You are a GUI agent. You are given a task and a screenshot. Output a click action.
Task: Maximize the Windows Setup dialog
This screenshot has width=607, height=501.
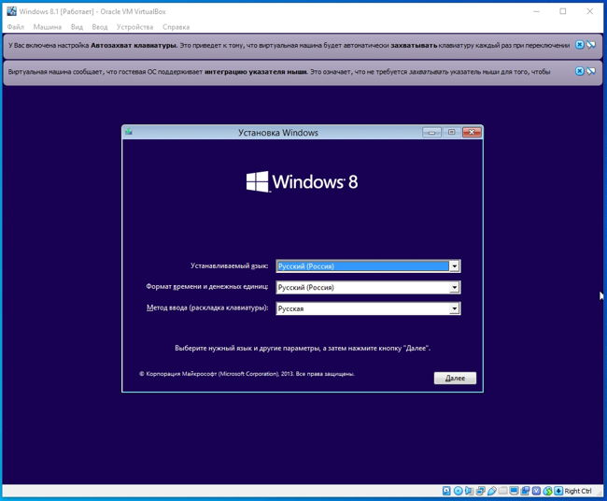point(451,133)
